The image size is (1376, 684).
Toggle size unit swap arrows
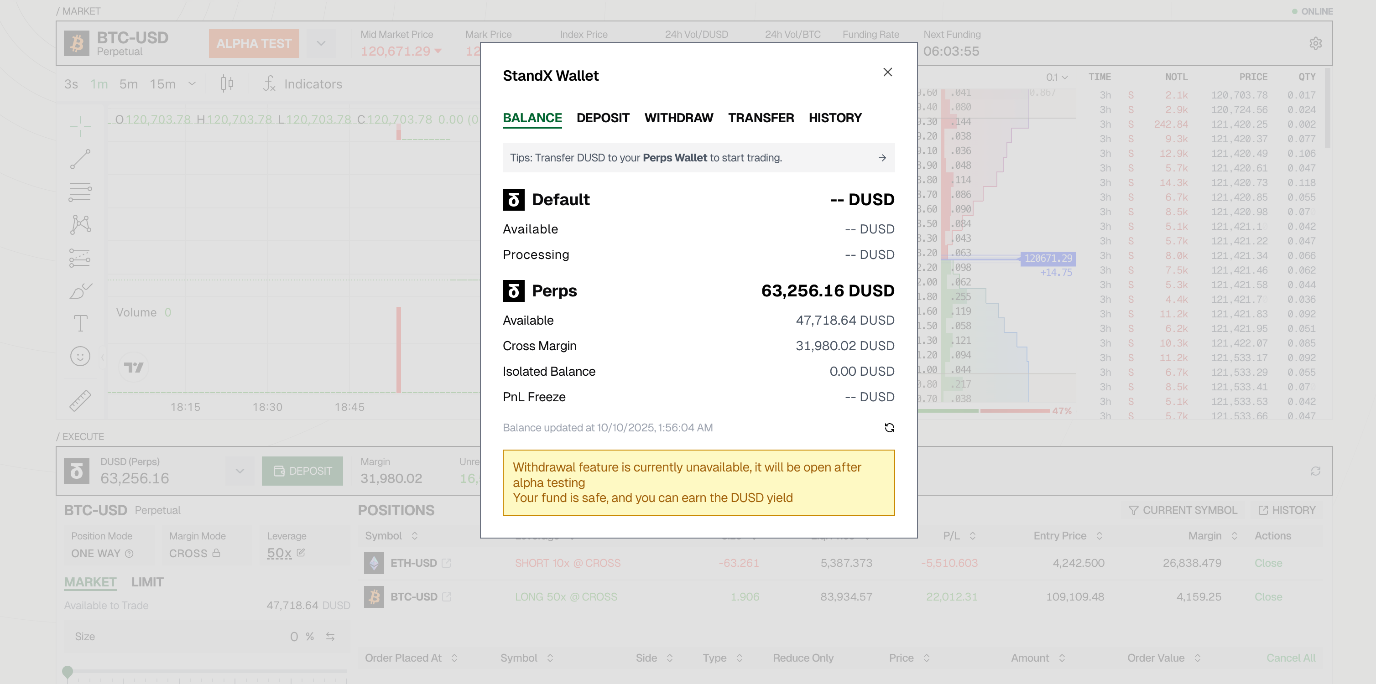tap(330, 637)
